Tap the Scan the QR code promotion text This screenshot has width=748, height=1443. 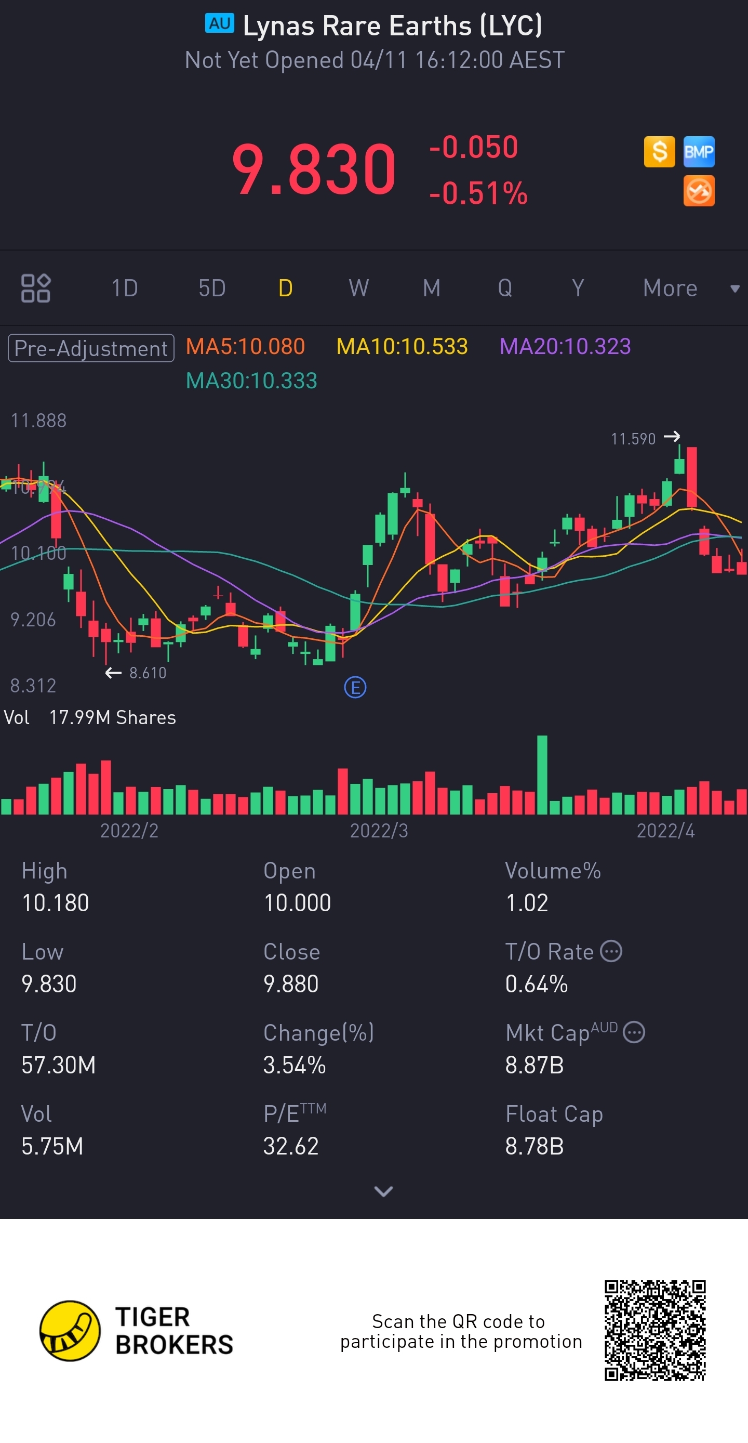tap(461, 1331)
